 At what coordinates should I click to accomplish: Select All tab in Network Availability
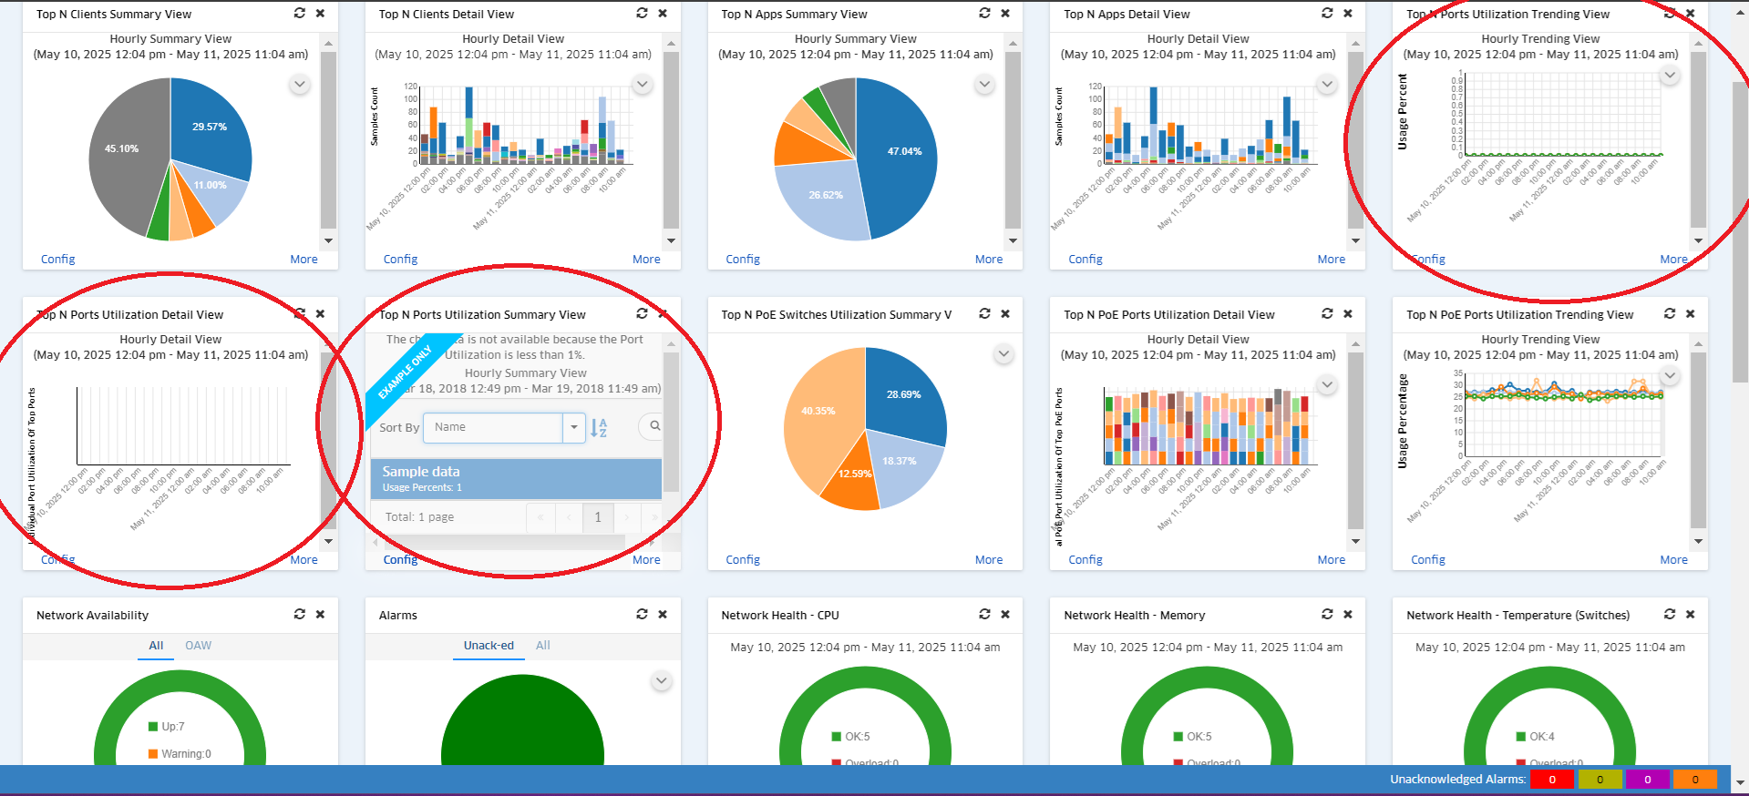pos(156,646)
